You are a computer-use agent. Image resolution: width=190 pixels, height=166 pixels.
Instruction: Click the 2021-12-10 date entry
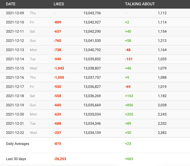pyautogui.click(x=15, y=22)
